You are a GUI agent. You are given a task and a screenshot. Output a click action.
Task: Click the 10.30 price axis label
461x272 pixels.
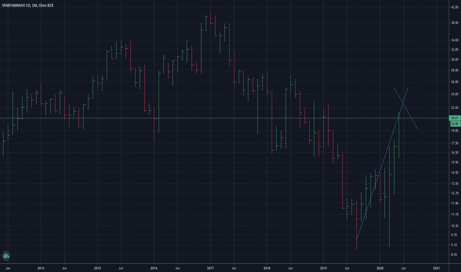[455, 226]
